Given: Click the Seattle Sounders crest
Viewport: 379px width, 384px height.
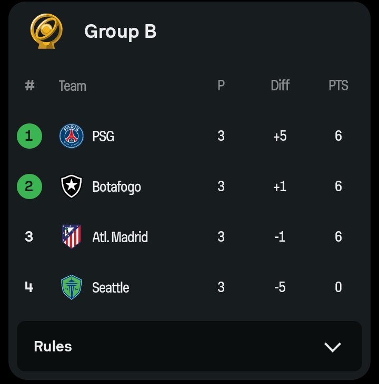Looking at the screenshot, I should tap(72, 287).
